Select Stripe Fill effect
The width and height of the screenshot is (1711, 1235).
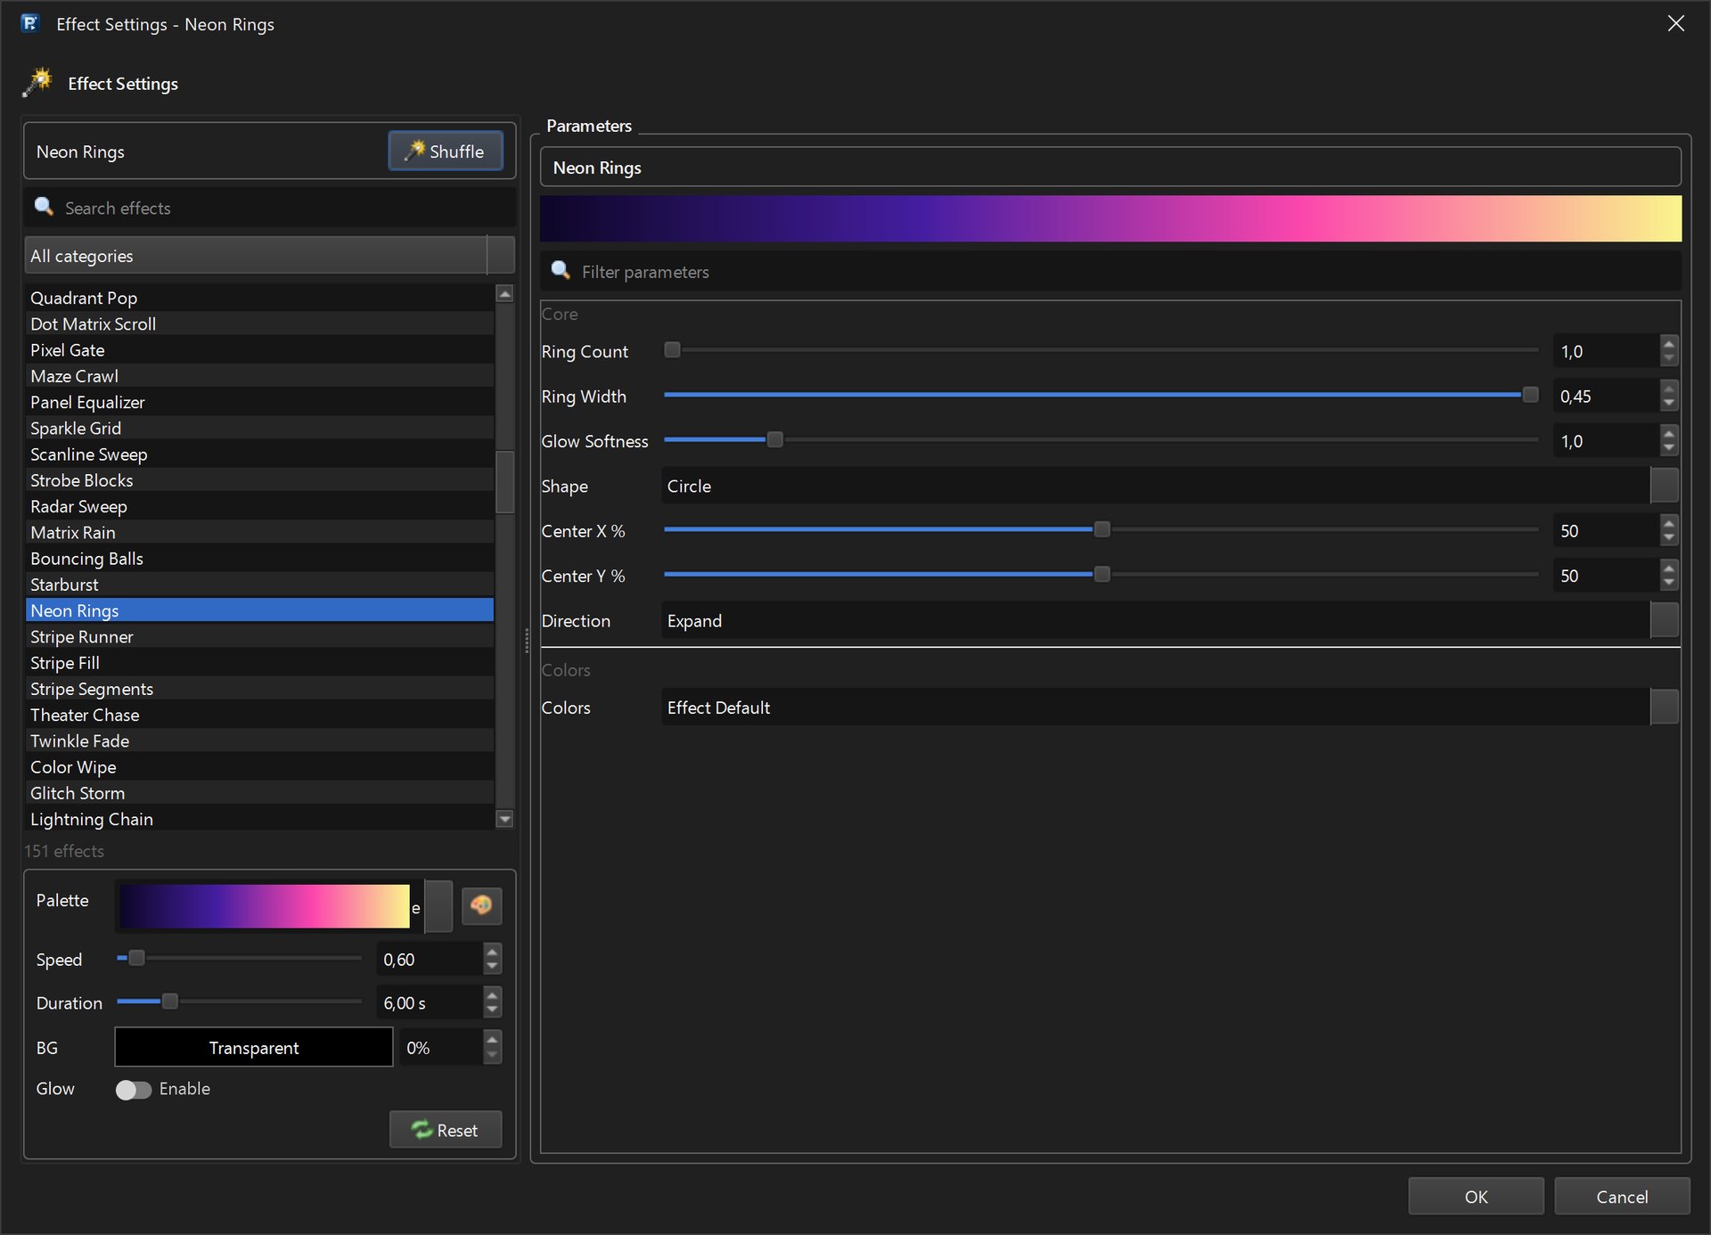pyautogui.click(x=259, y=663)
